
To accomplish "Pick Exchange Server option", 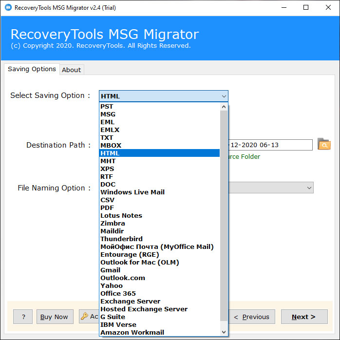I will (x=159, y=302).
